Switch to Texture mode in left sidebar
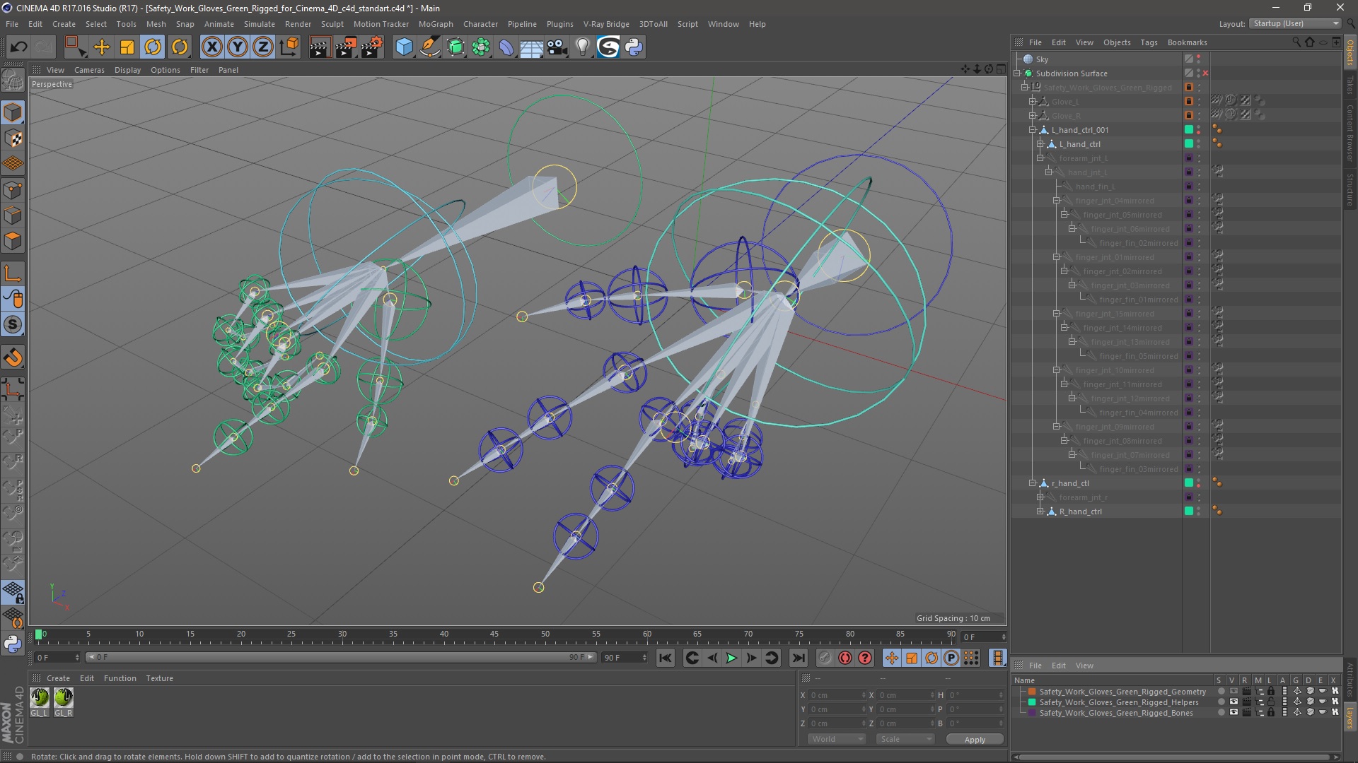The height and width of the screenshot is (763, 1358). (13, 138)
